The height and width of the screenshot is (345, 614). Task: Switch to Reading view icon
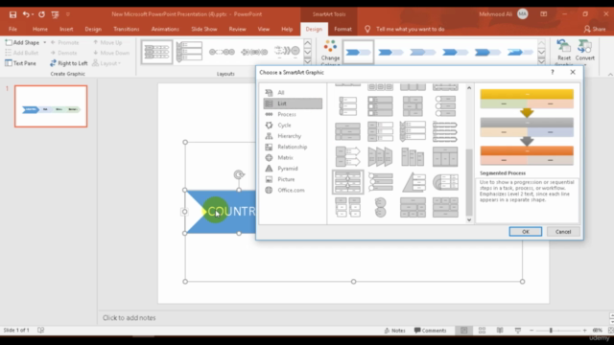[500, 331]
